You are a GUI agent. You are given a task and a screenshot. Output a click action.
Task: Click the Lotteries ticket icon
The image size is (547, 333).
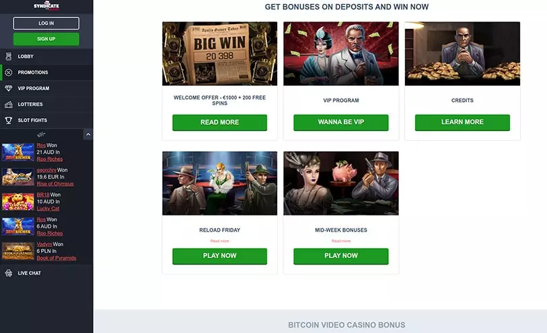tap(9, 104)
